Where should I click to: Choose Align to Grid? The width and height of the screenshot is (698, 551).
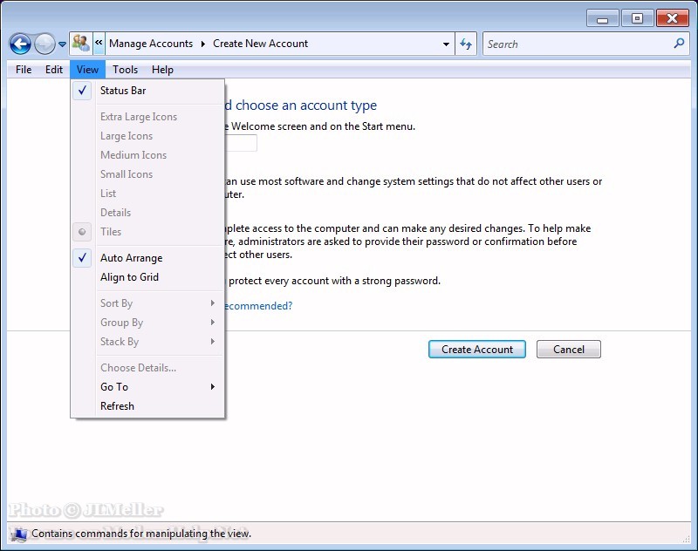(x=147, y=277)
